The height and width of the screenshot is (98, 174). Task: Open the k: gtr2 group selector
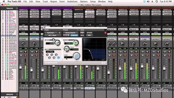(145, 39)
